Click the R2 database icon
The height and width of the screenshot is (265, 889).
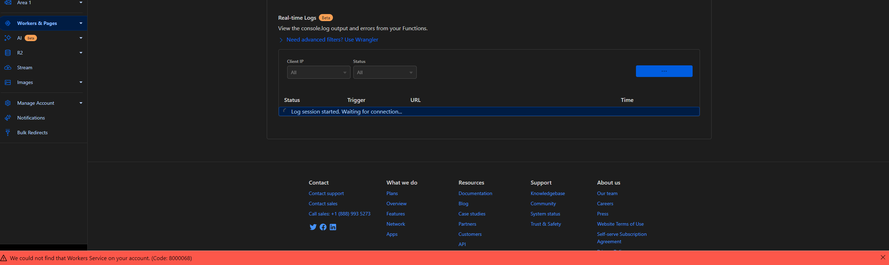pos(8,53)
